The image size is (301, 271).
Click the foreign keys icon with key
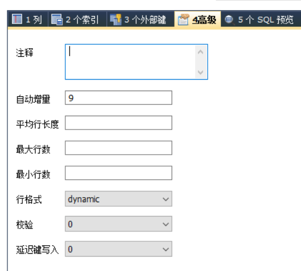[116, 19]
